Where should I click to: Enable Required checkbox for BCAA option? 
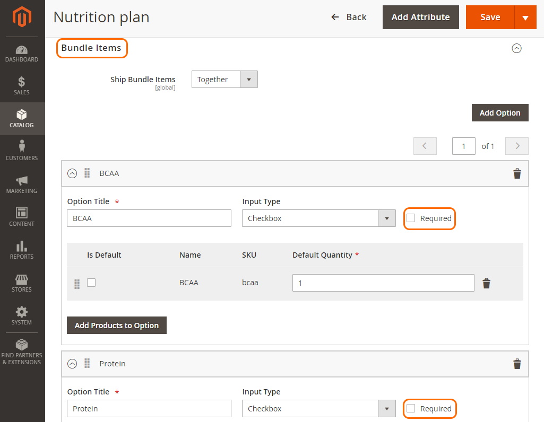(411, 218)
